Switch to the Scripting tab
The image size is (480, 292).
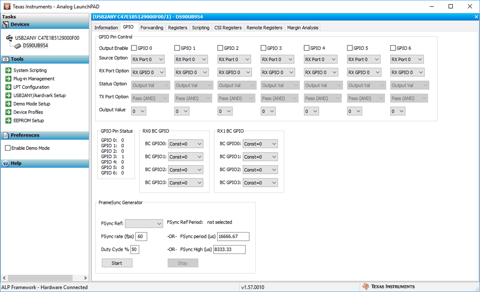point(201,28)
